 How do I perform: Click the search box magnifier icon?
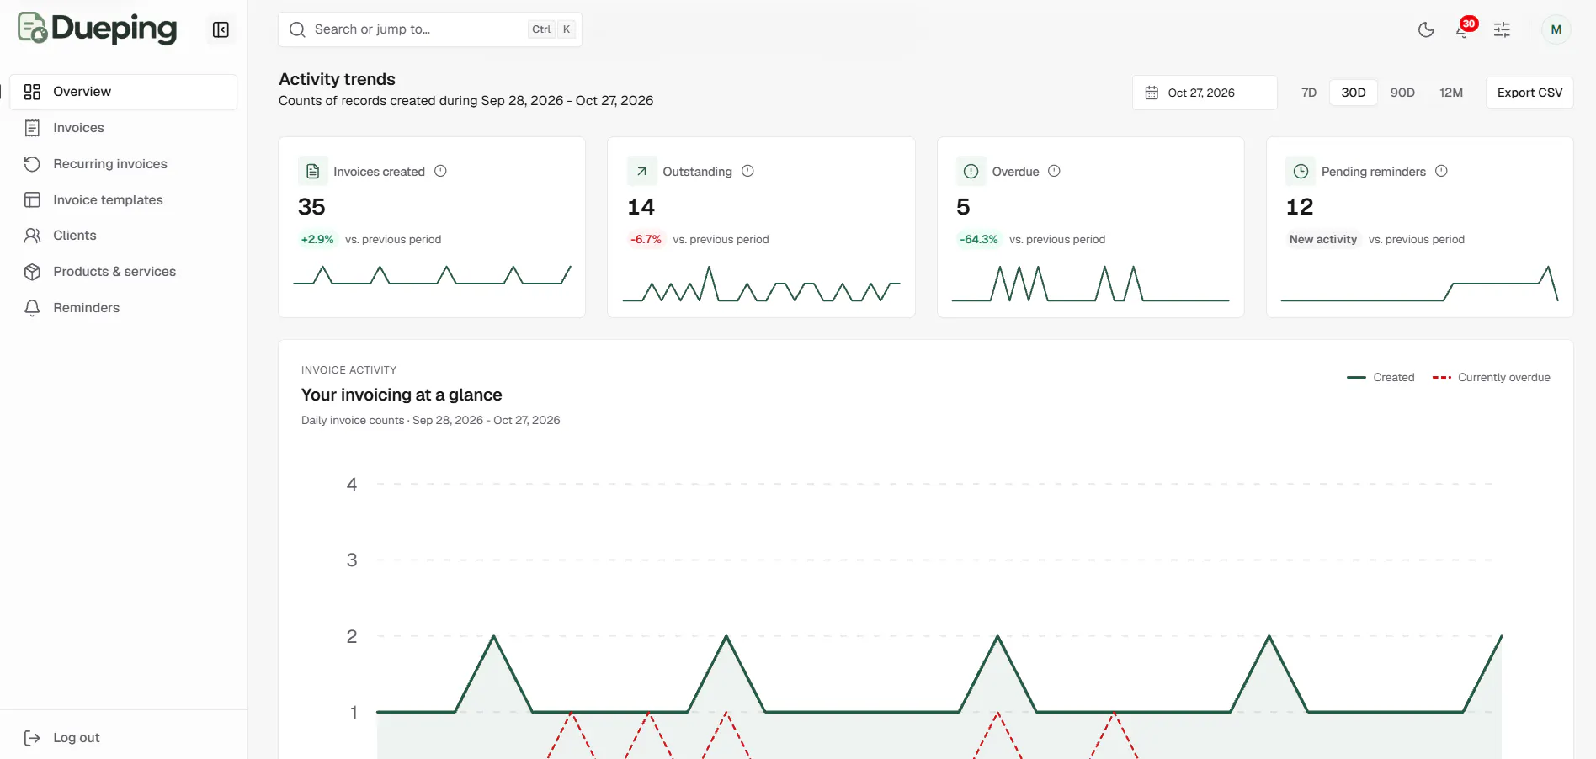coord(297,29)
